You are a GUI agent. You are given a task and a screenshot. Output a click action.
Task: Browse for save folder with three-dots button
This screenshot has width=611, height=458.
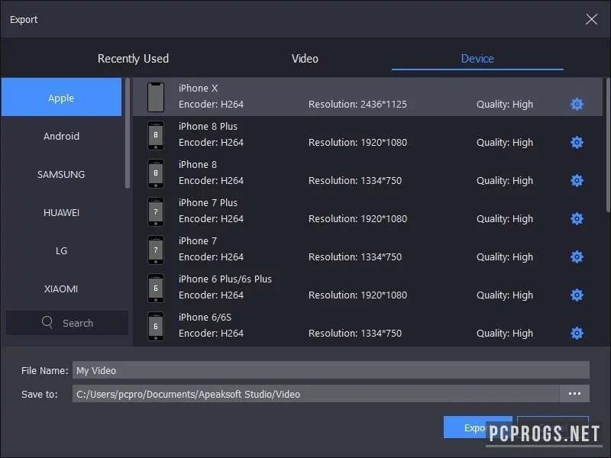[574, 394]
